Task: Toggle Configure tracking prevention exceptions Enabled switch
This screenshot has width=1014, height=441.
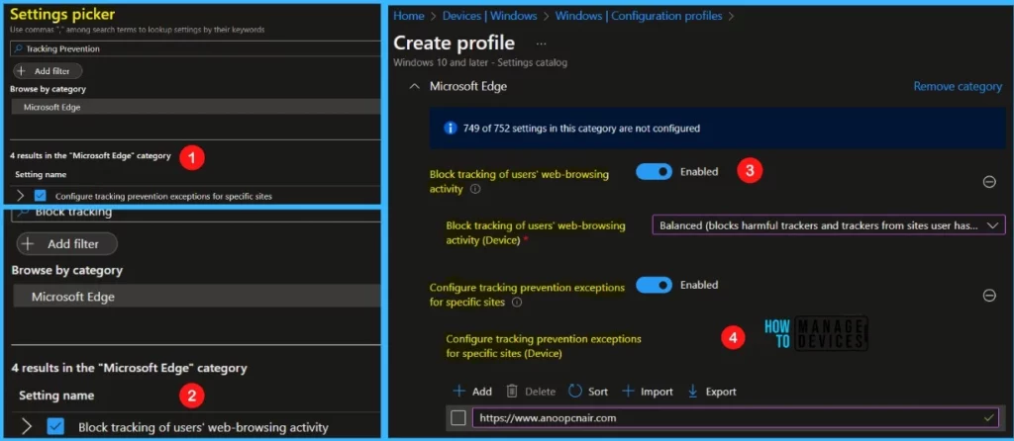Action: coord(654,285)
